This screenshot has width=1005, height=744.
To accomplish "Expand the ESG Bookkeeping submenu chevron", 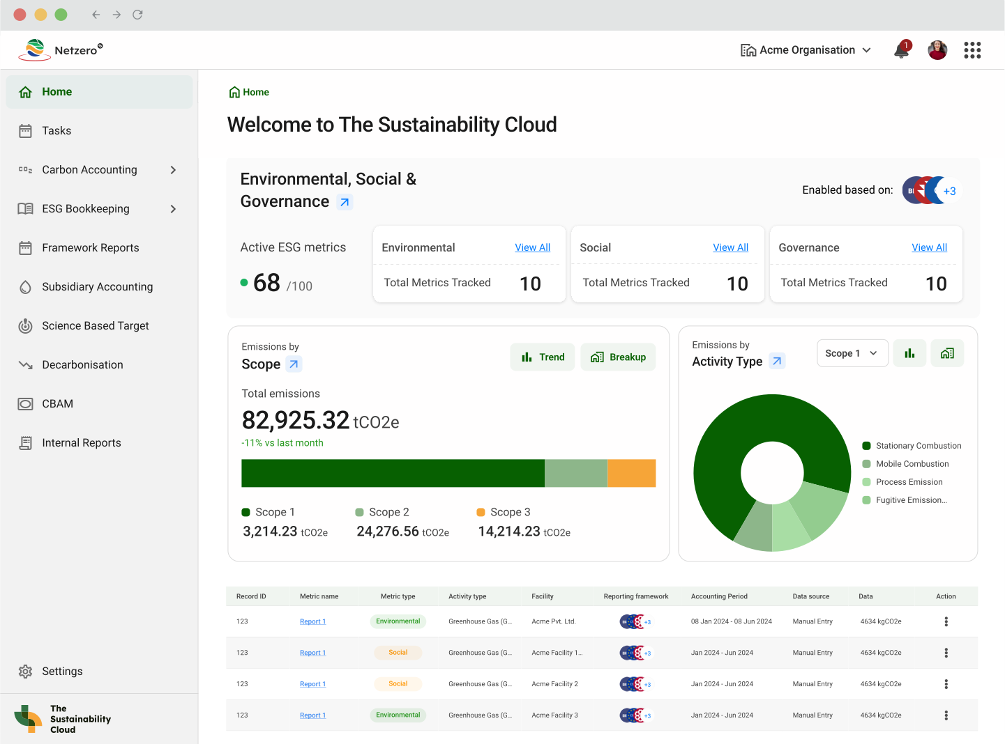I will coord(173,209).
